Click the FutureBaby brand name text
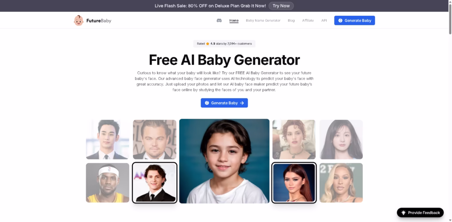 pos(98,21)
